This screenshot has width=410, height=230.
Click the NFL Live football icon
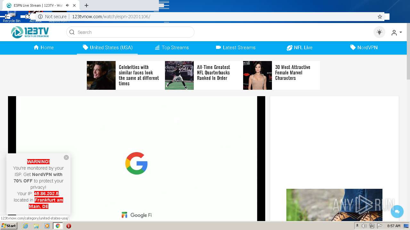pos(289,48)
